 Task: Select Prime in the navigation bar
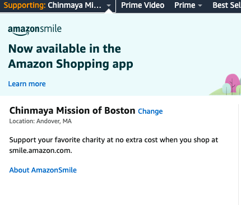[185, 5]
